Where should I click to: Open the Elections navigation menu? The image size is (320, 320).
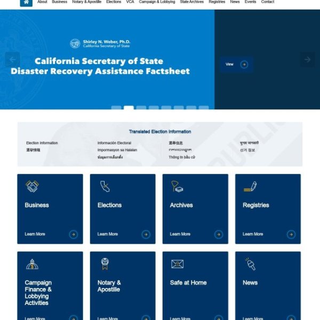(114, 2)
